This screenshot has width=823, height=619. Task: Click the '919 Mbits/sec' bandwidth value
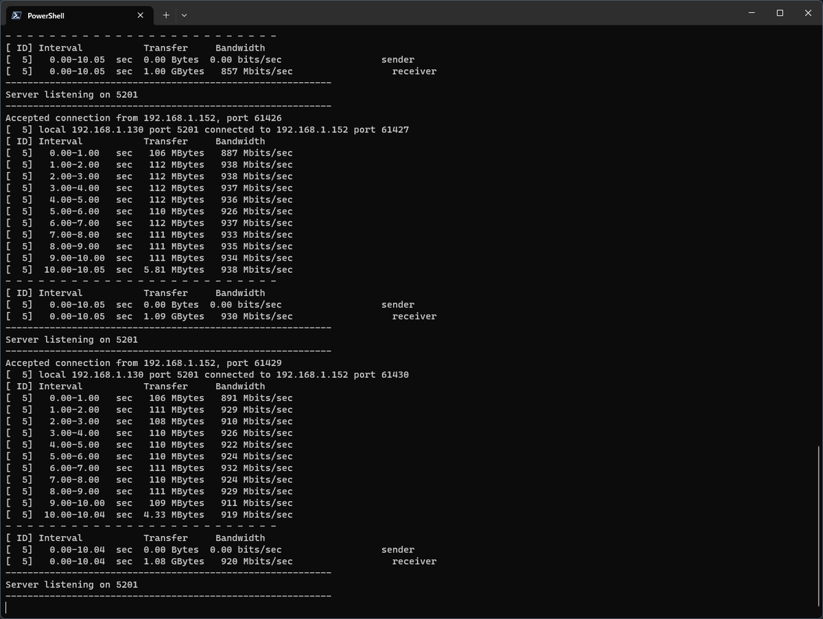[x=257, y=515]
